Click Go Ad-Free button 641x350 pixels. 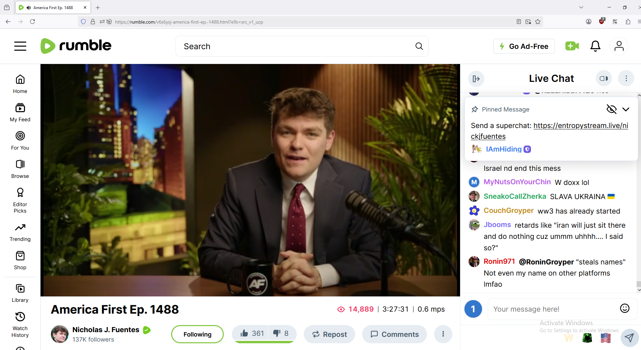tap(524, 46)
